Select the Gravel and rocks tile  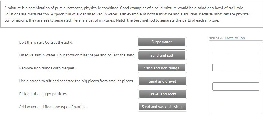pos(162,94)
